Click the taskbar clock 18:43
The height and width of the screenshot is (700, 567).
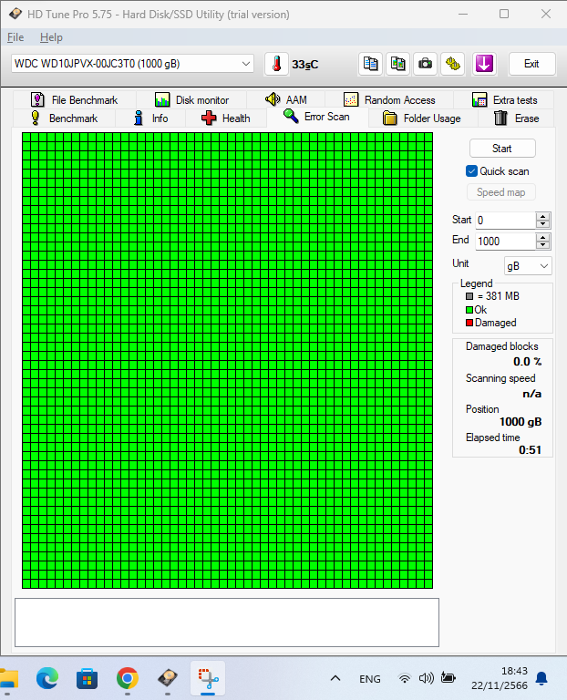click(x=514, y=671)
